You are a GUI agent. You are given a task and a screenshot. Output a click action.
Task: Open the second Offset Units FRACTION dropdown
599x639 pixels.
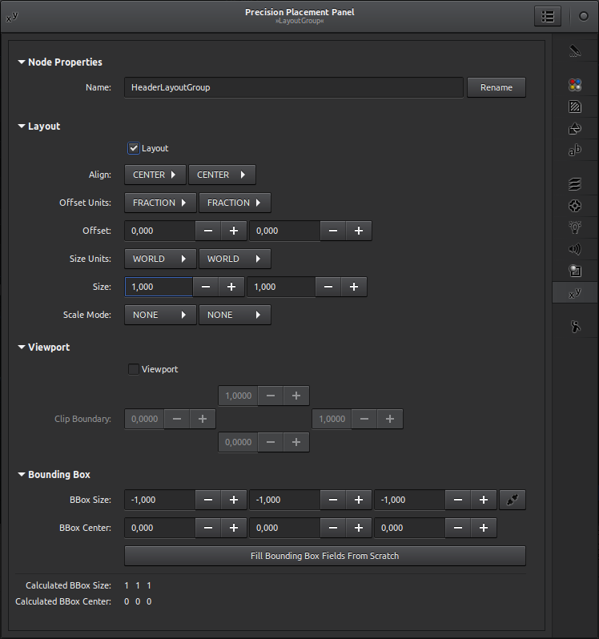[x=235, y=203]
